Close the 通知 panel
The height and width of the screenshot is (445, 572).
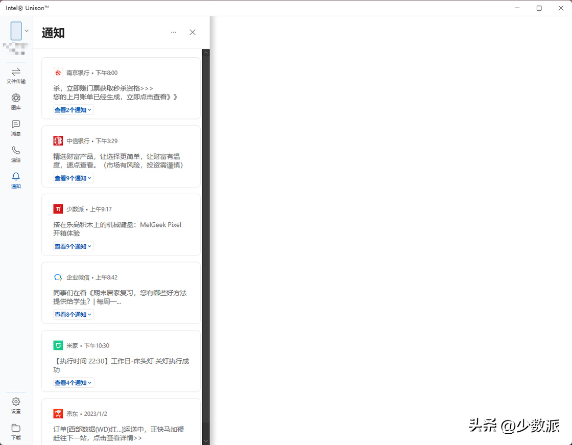coord(193,32)
